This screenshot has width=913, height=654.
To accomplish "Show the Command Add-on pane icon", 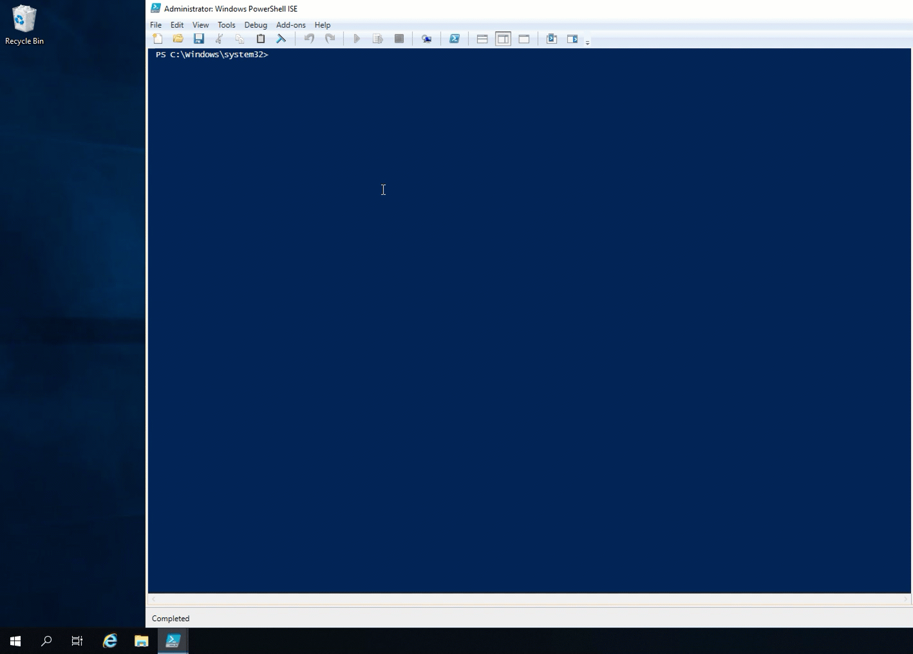I will click(572, 39).
